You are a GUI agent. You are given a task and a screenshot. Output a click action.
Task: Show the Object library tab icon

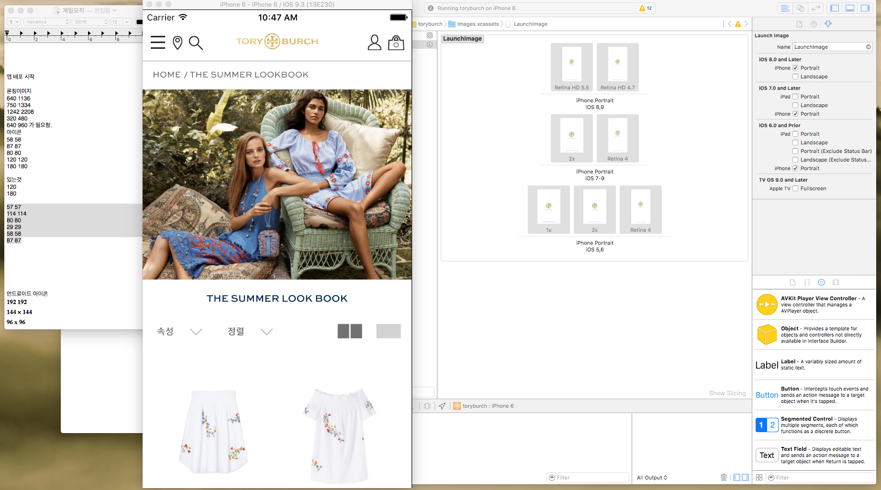(821, 283)
